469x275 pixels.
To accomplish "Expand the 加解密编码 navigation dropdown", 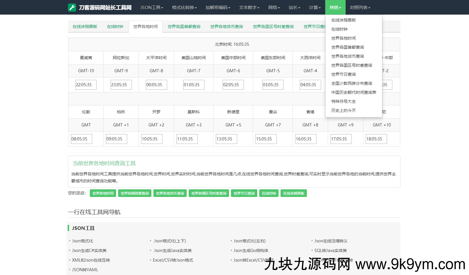I will (x=218, y=8).
